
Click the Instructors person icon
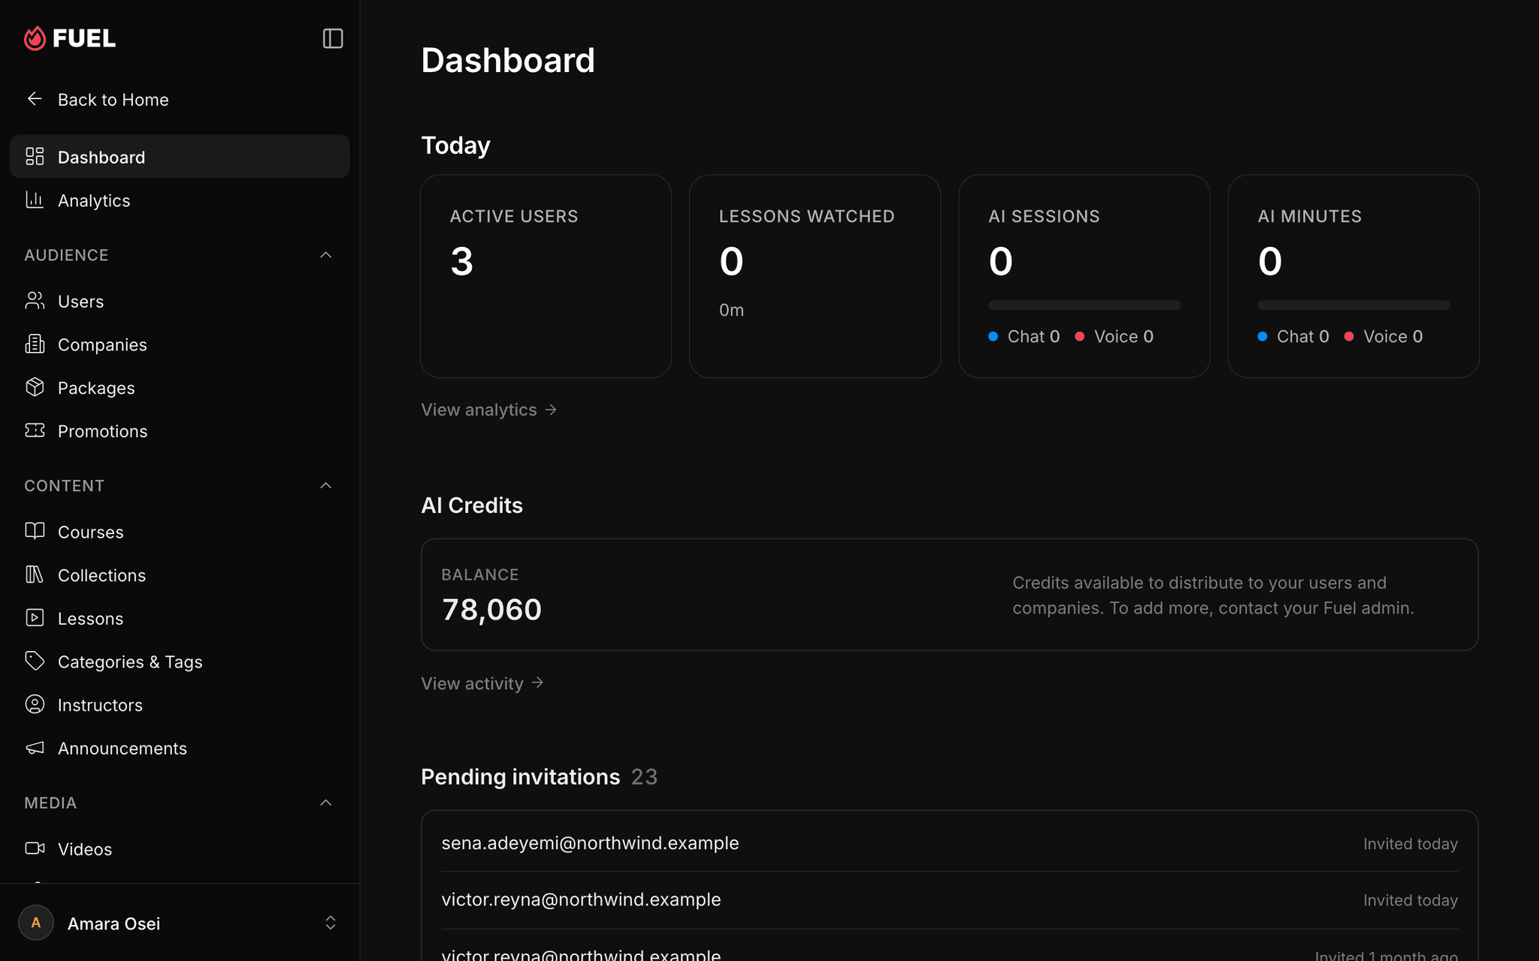coord(35,703)
